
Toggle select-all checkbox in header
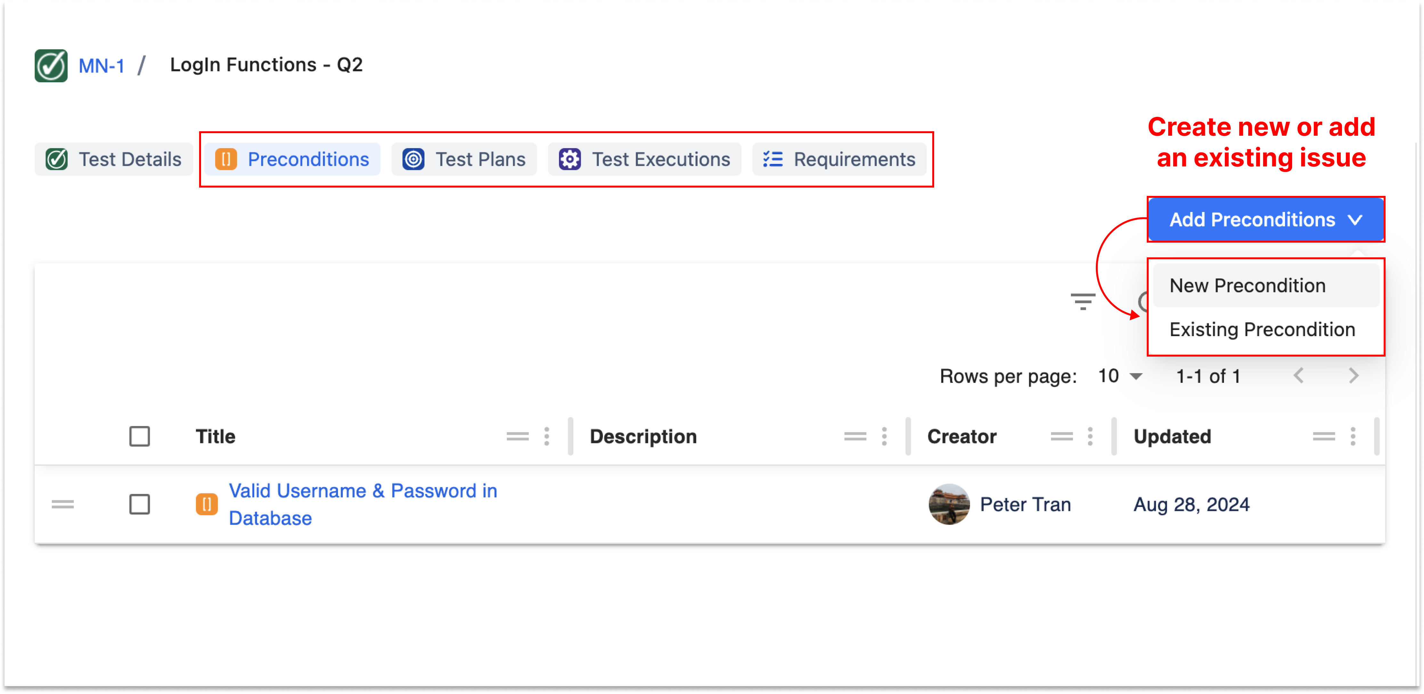[x=139, y=437]
